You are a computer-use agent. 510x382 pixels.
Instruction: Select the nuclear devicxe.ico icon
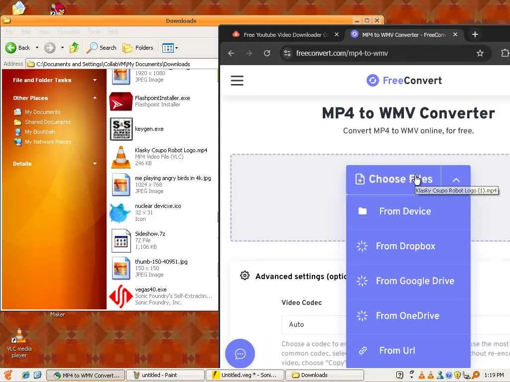click(120, 213)
